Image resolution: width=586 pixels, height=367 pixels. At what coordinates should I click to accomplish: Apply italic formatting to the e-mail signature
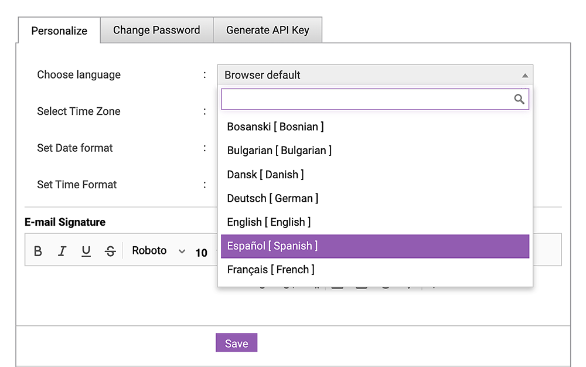click(62, 250)
